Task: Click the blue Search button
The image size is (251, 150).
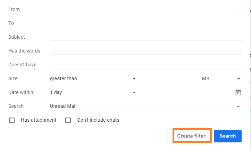Action: pyautogui.click(x=228, y=136)
